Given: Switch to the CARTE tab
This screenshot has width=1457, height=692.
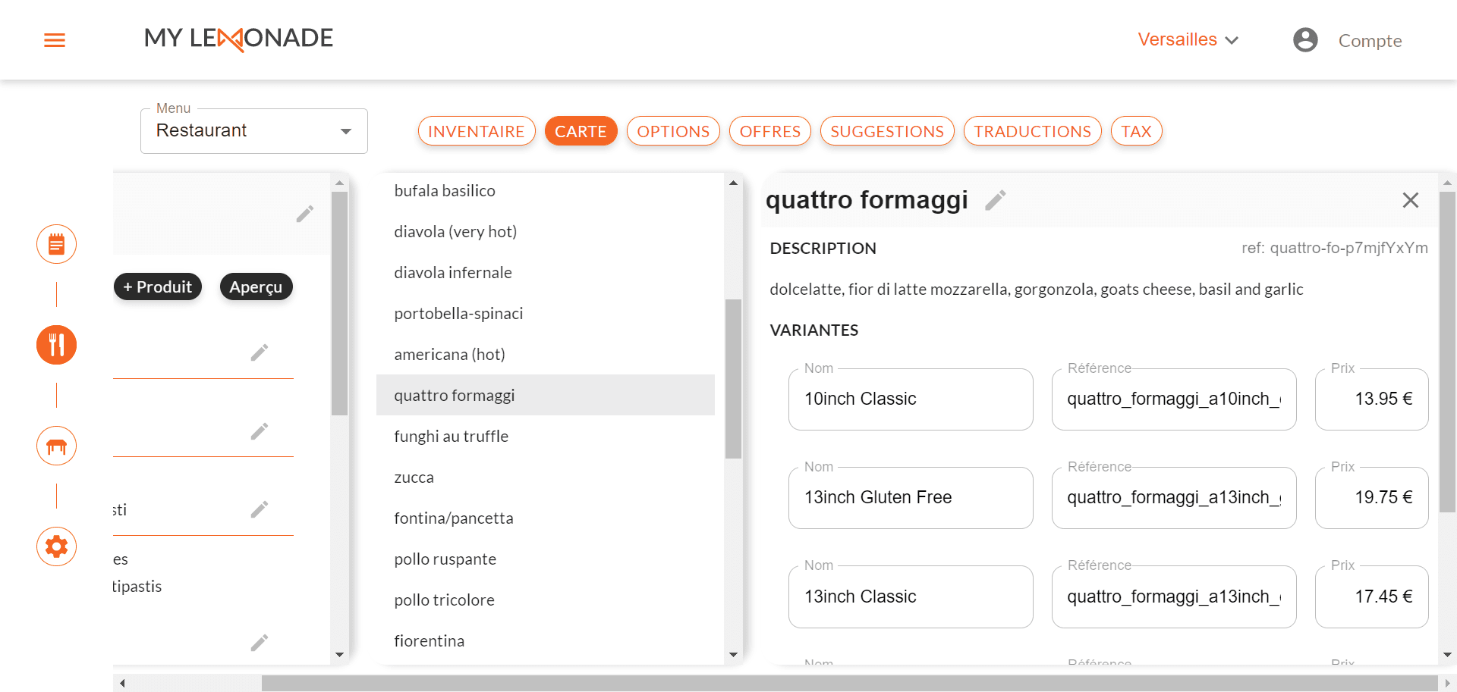Looking at the screenshot, I should coord(581,131).
